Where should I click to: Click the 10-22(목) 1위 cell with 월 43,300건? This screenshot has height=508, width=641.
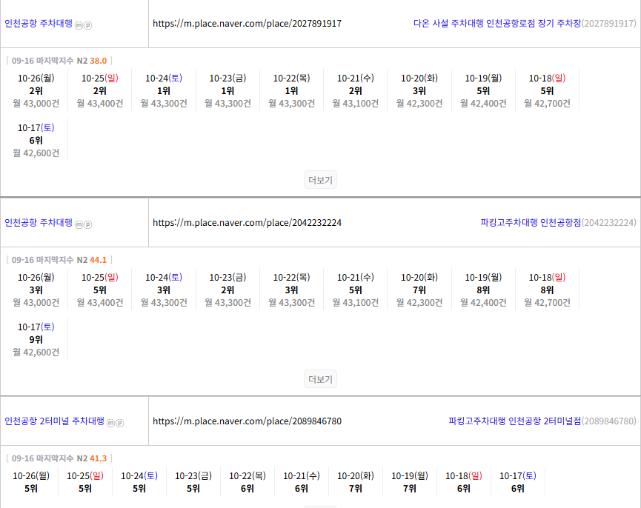pyautogui.click(x=291, y=90)
